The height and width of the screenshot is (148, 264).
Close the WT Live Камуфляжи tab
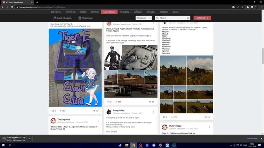(32, 2)
